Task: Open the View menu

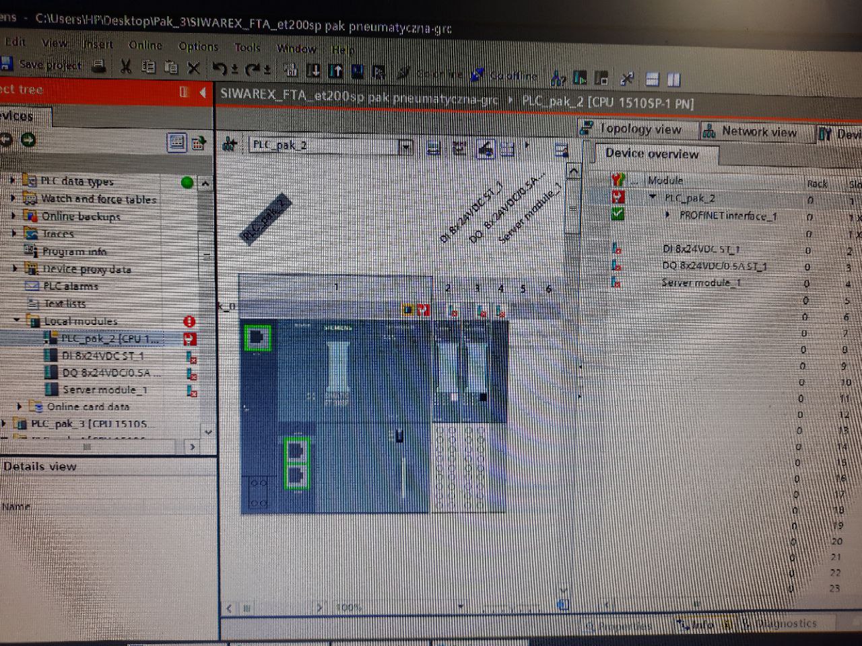Action: click(55, 43)
